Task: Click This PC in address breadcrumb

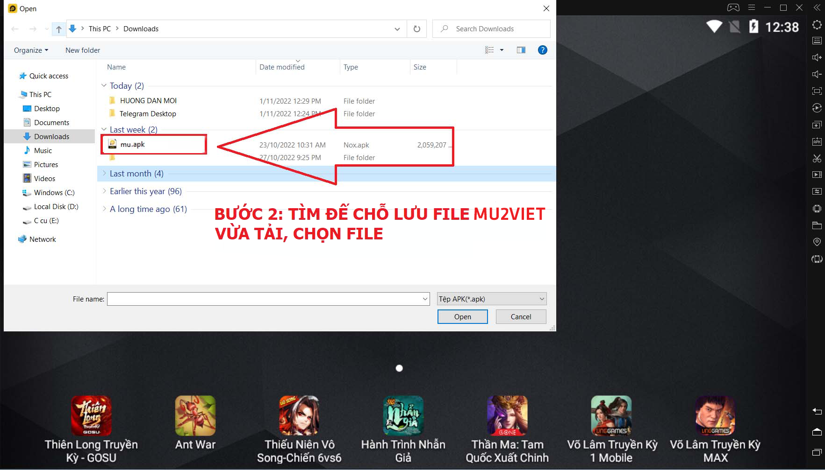Action: coord(100,29)
